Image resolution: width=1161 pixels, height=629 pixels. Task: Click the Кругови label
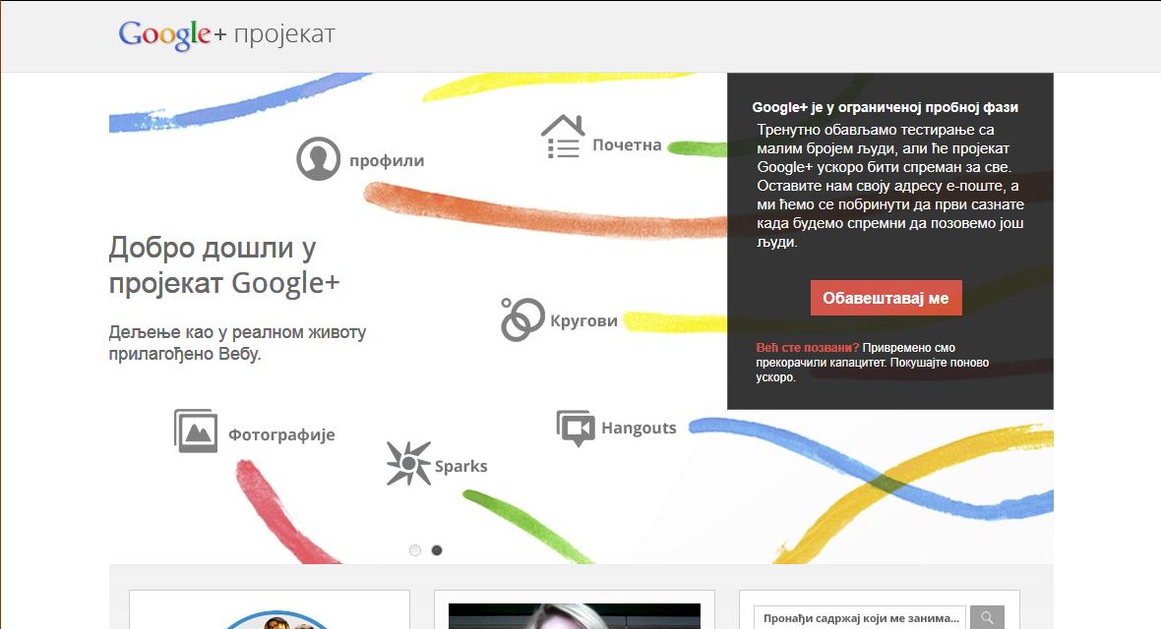pyautogui.click(x=583, y=320)
